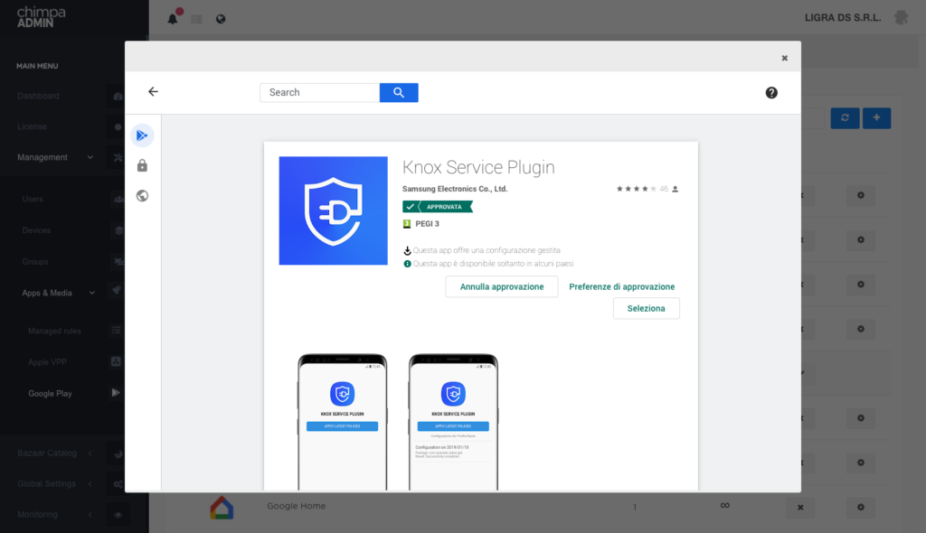Click the Knox Service Plugin title
The width and height of the screenshot is (926, 533).
(478, 168)
